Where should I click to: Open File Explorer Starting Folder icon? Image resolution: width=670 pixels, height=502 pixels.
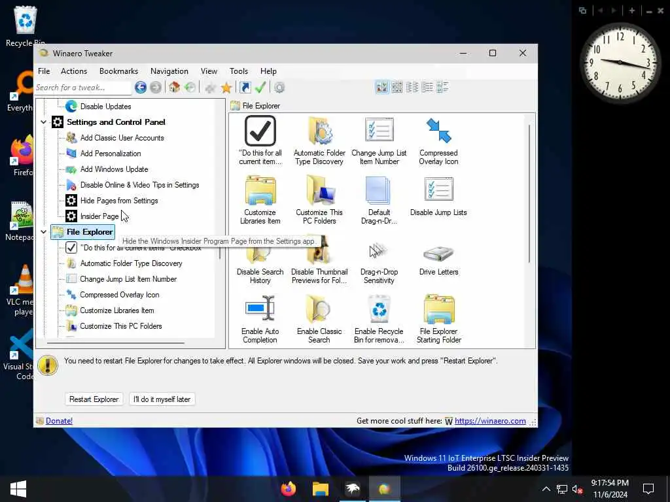tap(439, 318)
